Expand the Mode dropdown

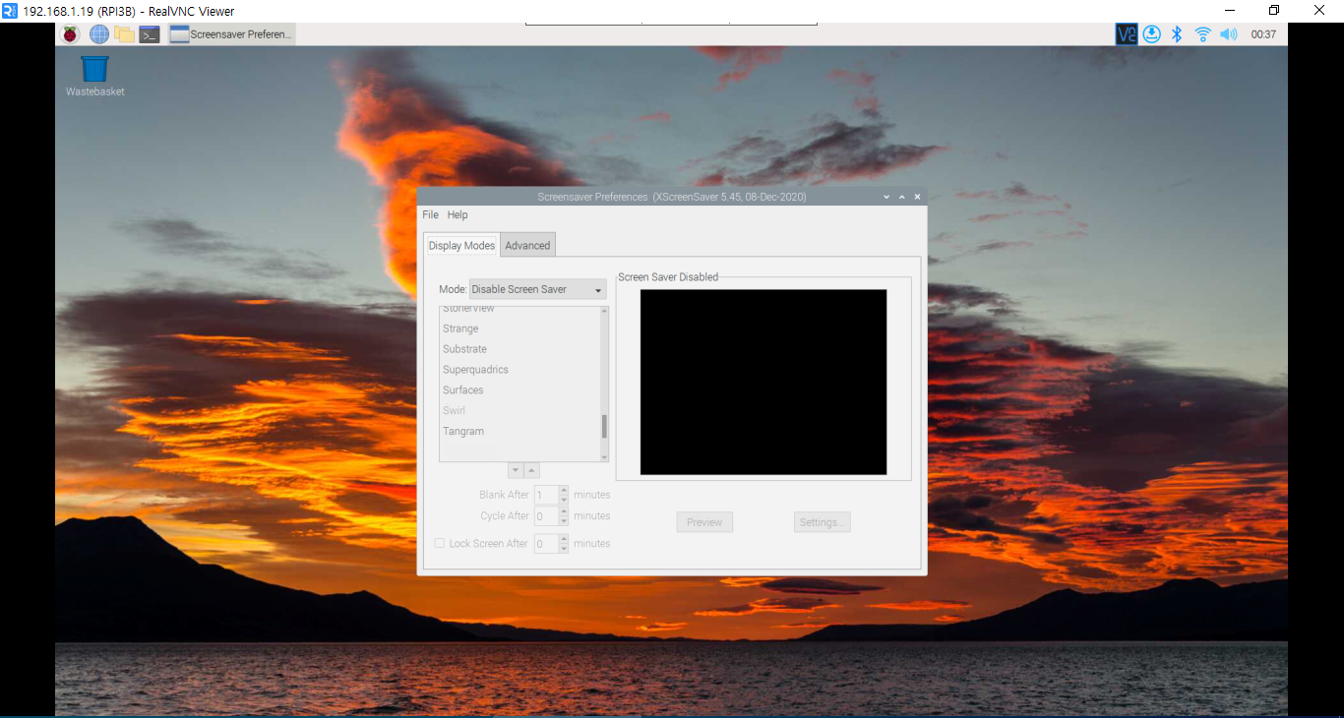537,289
